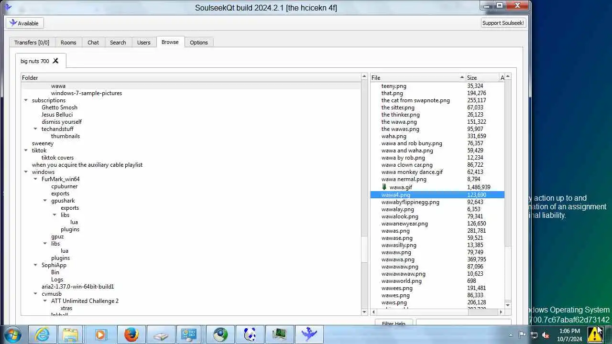The height and width of the screenshot is (344, 612).
Task: Select the tiktok covers folder
Action: point(57,158)
